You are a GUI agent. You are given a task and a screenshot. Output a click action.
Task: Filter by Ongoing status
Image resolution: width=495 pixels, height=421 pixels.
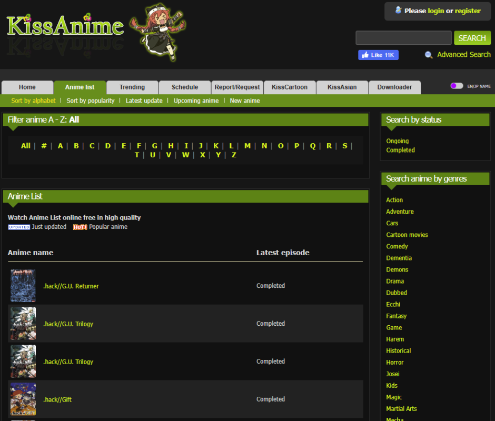tap(397, 141)
